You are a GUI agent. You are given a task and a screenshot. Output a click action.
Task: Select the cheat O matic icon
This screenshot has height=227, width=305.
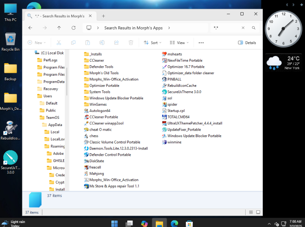pos(86,129)
